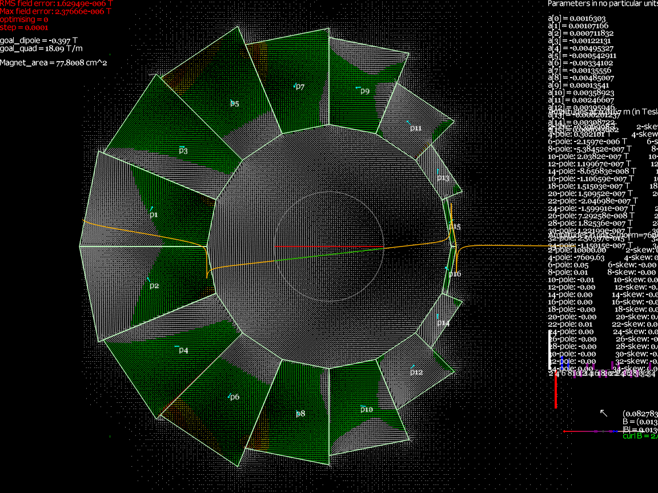Choose magnet block p10
The width and height of the screenshot is (658, 493).
pos(366,409)
